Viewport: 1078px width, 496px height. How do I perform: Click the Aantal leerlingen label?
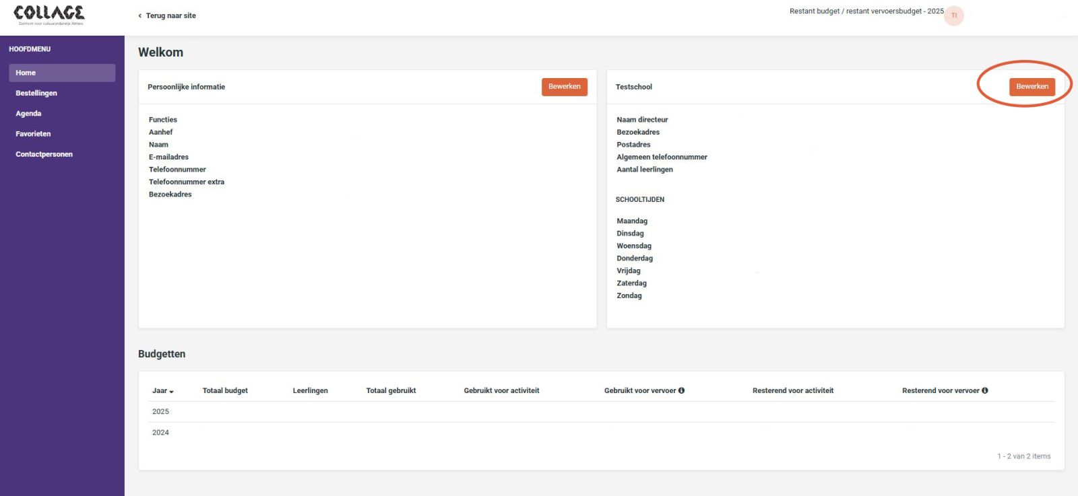[645, 170]
